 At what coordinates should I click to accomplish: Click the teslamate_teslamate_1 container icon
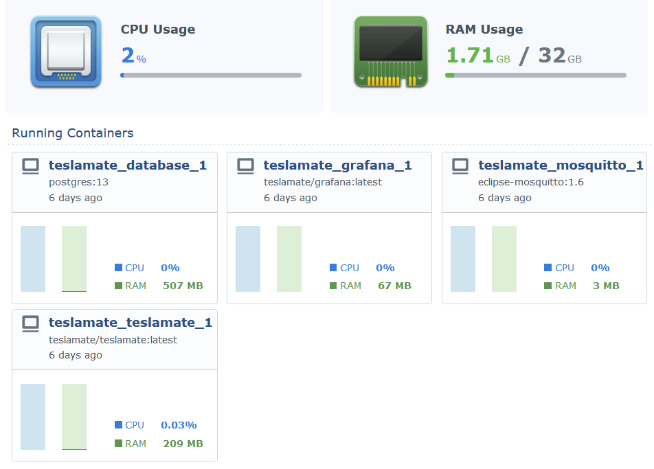coord(30,323)
